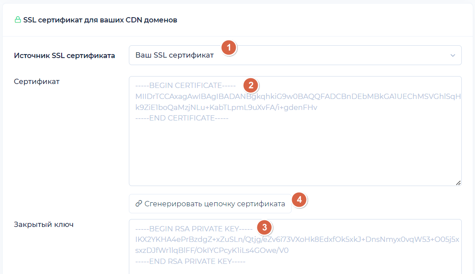This screenshot has height=274, width=475.
Task: Click the red badge numbered 2
Action: click(x=251, y=85)
